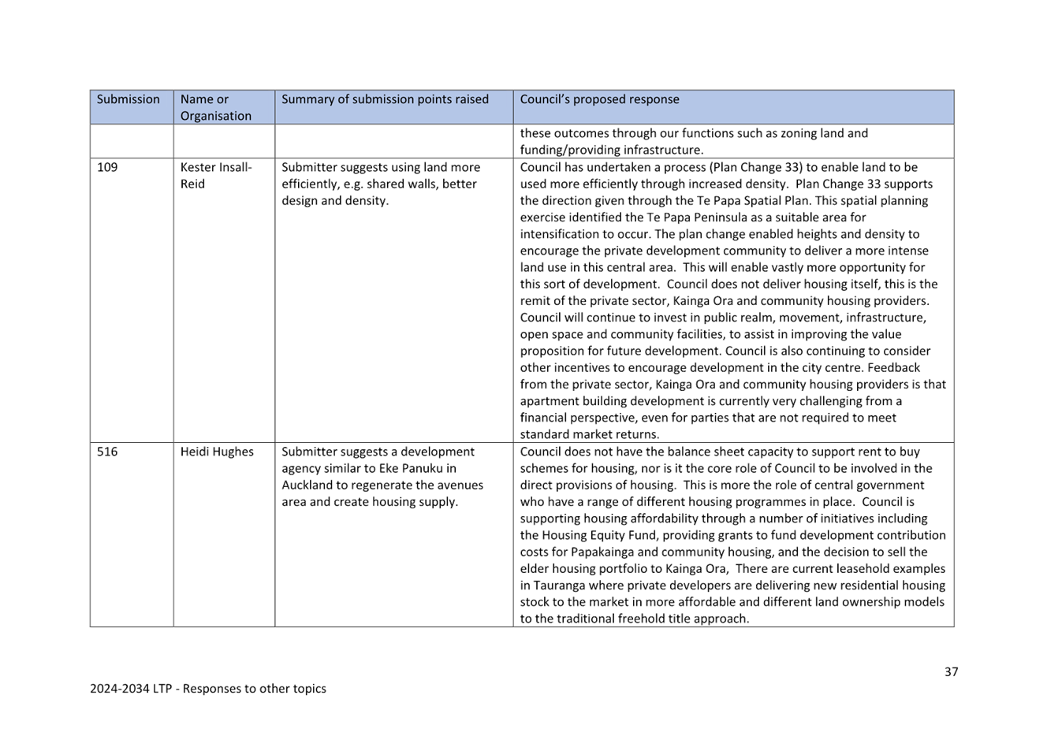Select response text beginning 'Council does not have the balance sheet'
This screenshot has height=740, width=1047.
click(x=733, y=535)
